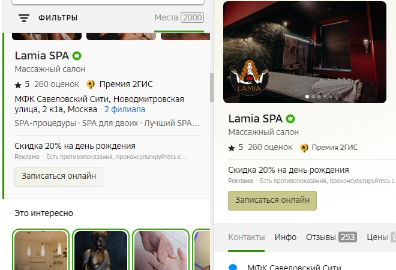Open the Отзывы 253 tab
396x270 pixels.
tap(331, 237)
